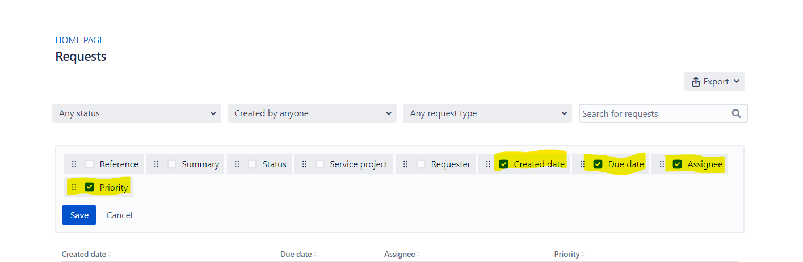The width and height of the screenshot is (803, 262).
Task: Click the drag handle next to Assignee
Action: coord(662,164)
